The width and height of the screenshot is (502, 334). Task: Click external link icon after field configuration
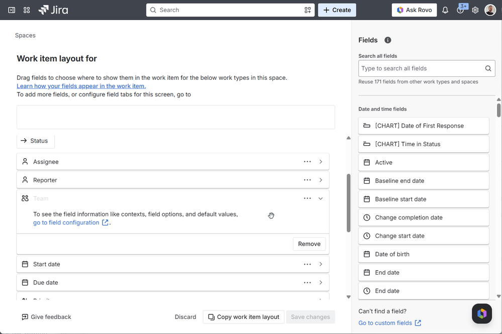click(105, 222)
